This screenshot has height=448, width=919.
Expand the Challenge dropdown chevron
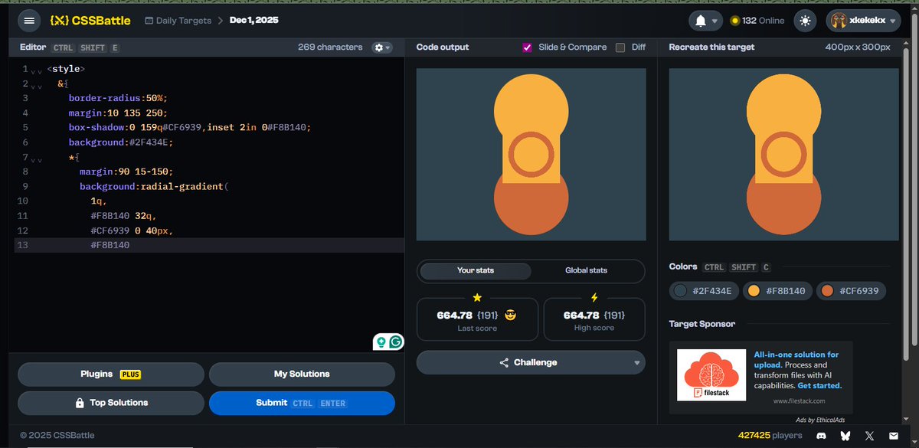coord(637,362)
